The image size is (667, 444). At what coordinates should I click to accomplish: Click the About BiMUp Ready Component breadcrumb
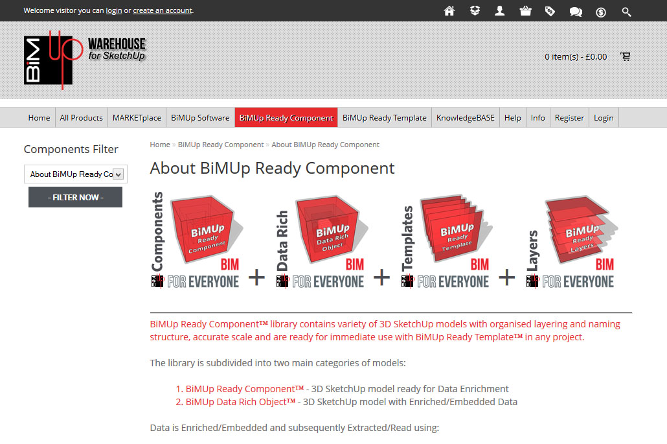(x=326, y=145)
